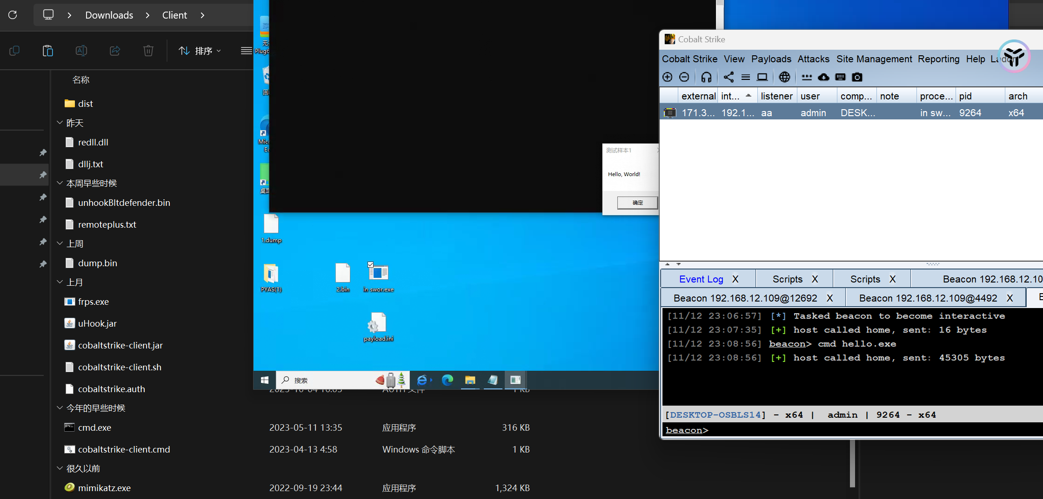Open the Listeners panel via headphones icon

706,77
